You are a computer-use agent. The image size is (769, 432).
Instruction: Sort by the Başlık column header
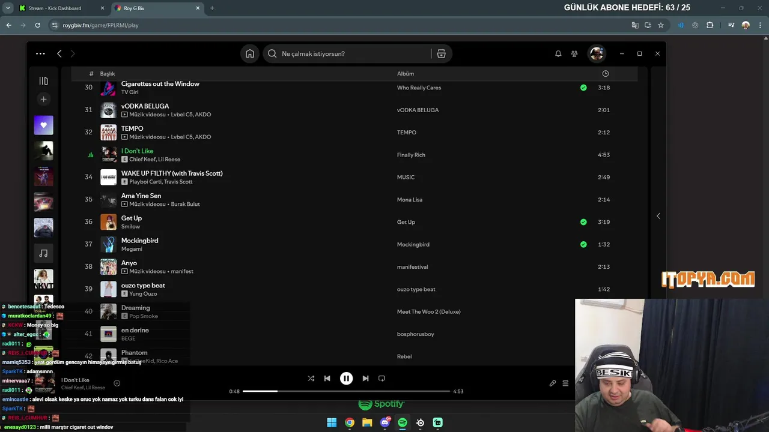108,74
